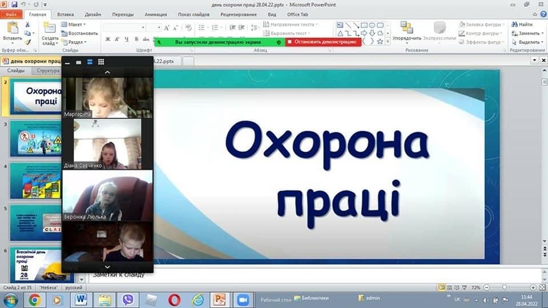Click the zoom slider handle in status bar
The image size is (548, 308).
click(504, 287)
